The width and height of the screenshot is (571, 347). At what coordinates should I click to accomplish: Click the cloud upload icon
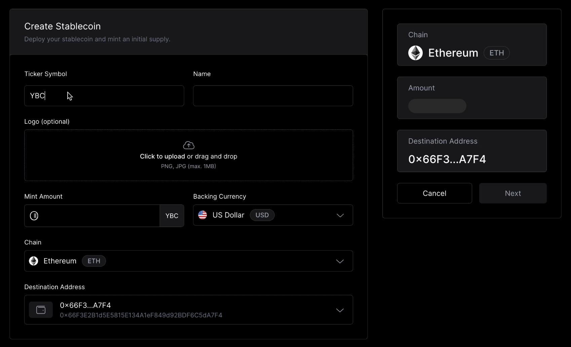tap(189, 145)
